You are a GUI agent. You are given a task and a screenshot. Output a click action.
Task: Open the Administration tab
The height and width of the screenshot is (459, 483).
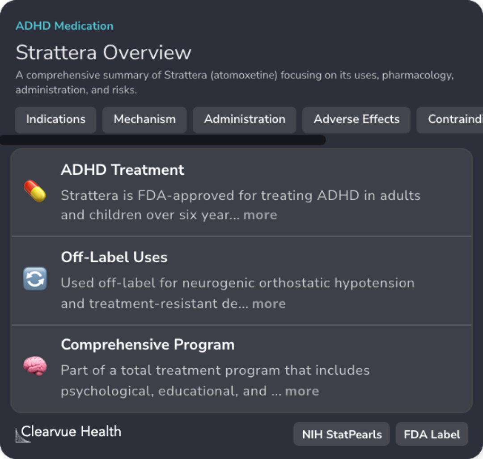(x=245, y=119)
